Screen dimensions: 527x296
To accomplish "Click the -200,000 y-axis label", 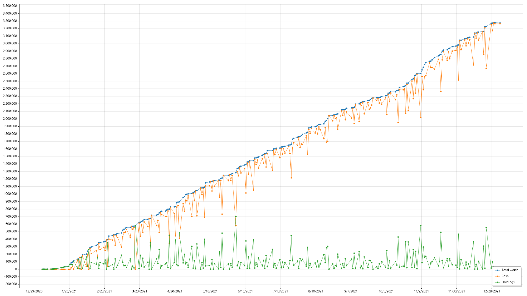I will point(10,284).
